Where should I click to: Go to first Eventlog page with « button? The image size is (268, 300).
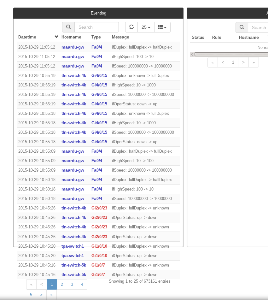pyautogui.click(x=32, y=285)
